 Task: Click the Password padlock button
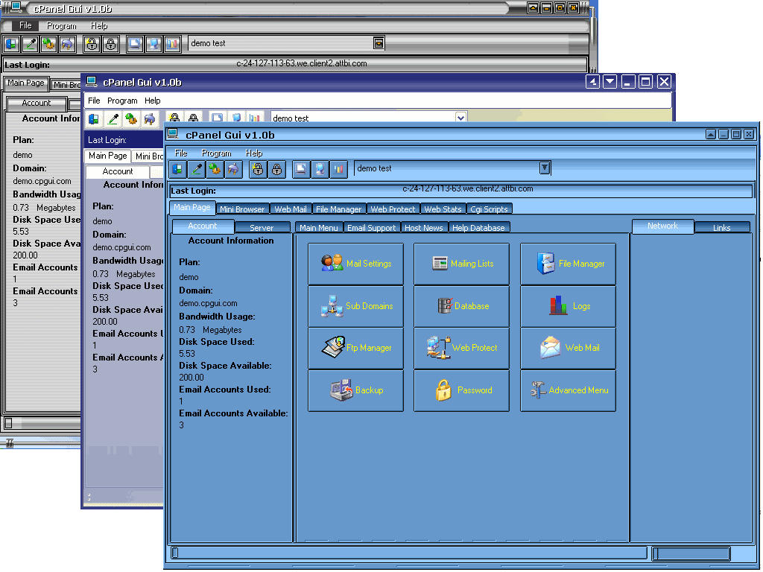(461, 390)
